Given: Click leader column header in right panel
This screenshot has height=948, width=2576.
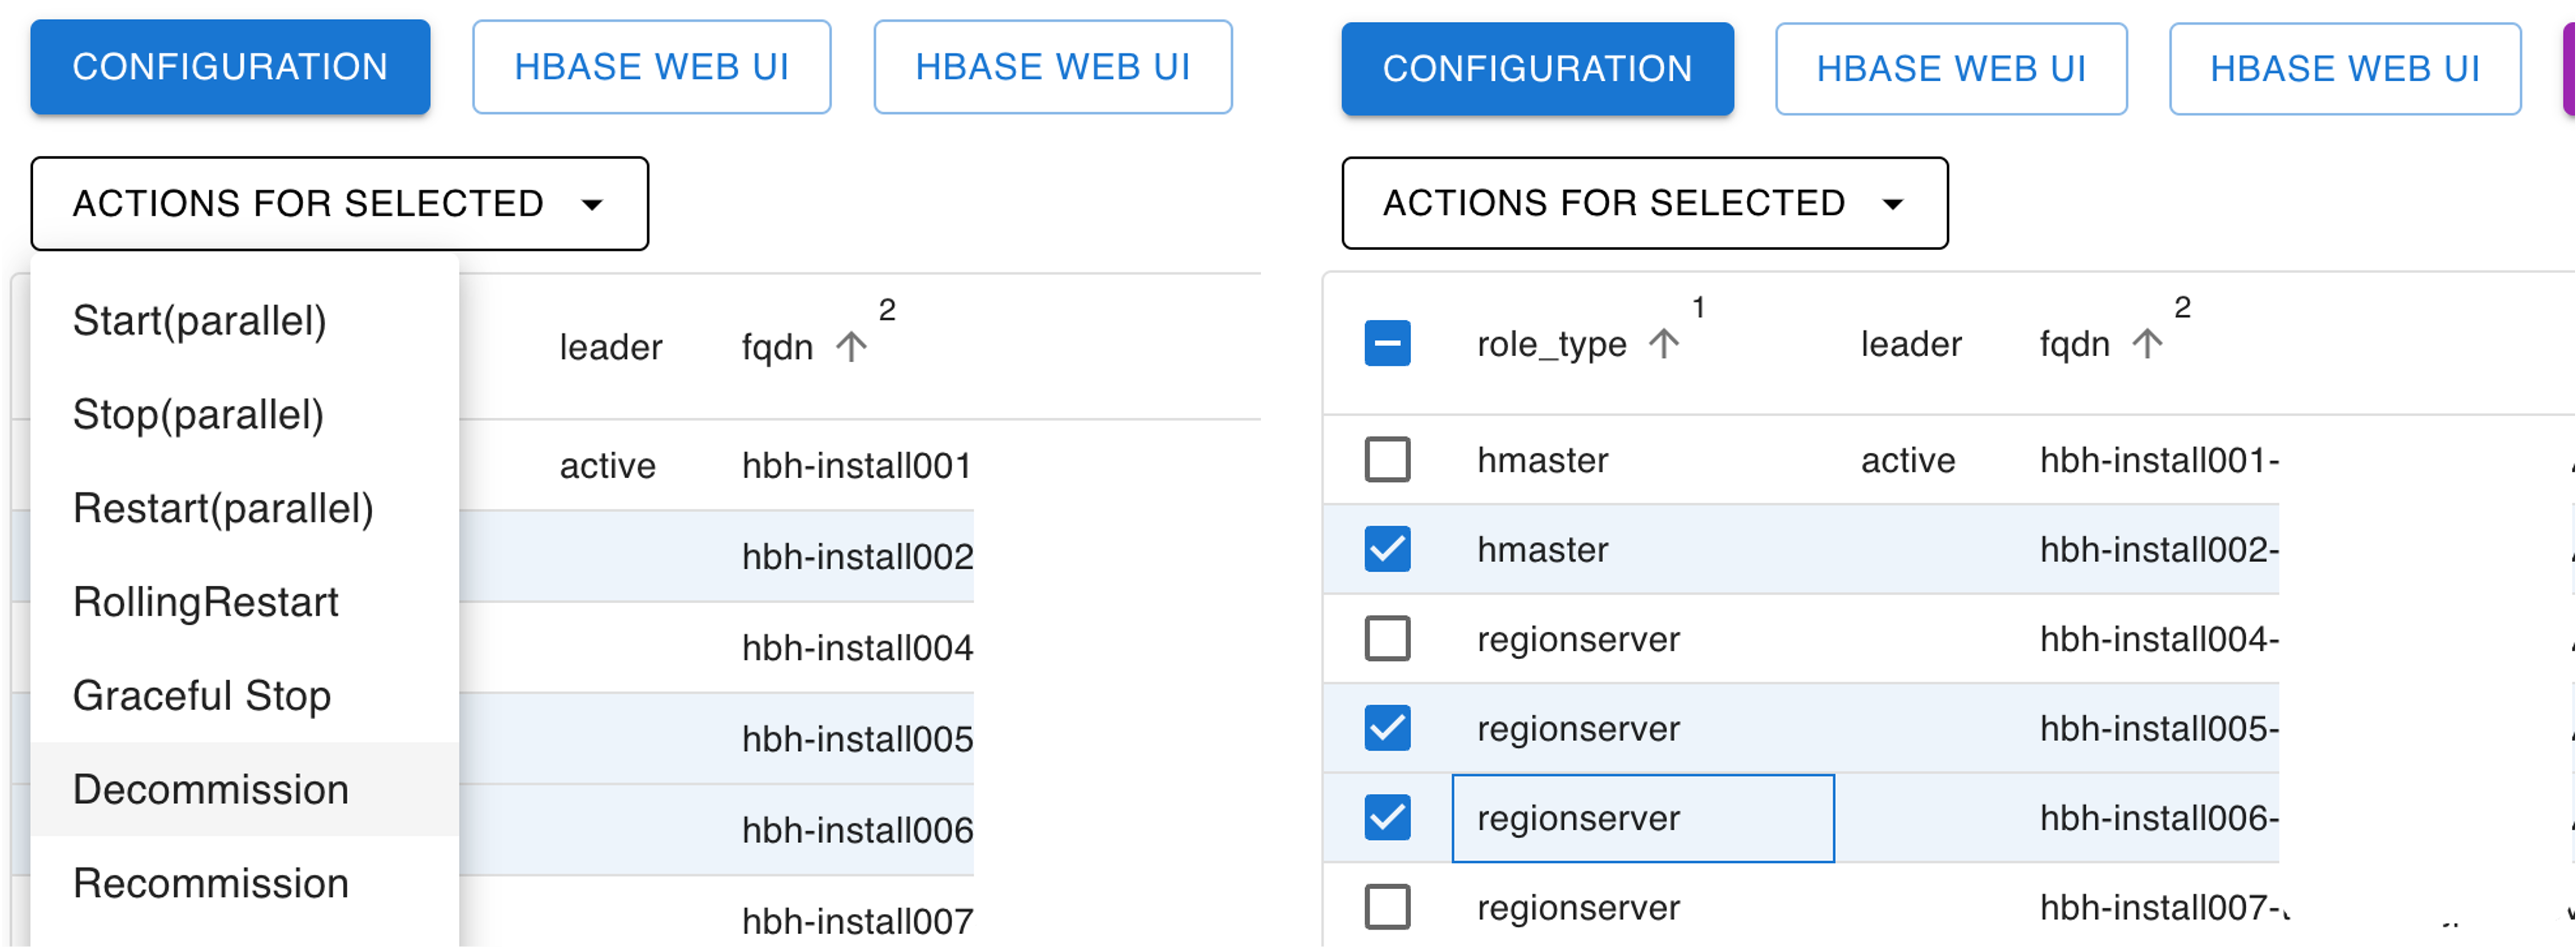Looking at the screenshot, I should (x=1911, y=344).
